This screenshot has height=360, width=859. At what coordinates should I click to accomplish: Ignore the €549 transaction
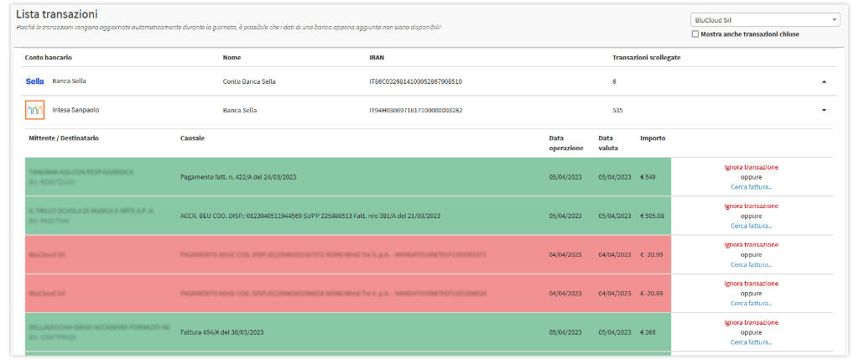[751, 167]
